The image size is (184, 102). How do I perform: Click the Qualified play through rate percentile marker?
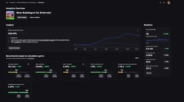tap(27, 93)
